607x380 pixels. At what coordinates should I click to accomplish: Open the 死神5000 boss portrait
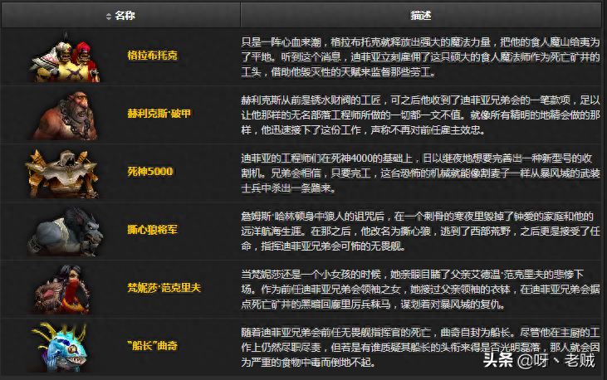[x=62, y=173]
